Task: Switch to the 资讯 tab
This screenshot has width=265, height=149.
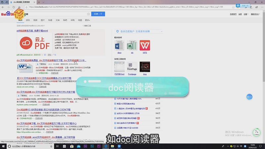Action: tap(28, 20)
